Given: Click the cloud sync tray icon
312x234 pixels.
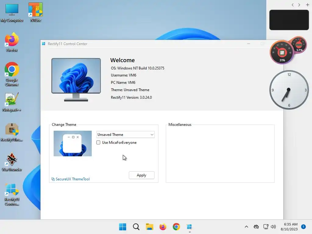Looking at the screenshot, I should click(x=256, y=227).
